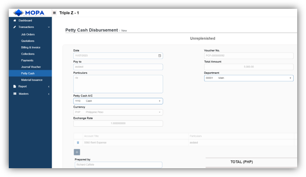Expand the Masters menu chevron
Screen dimensions: 306x177
click(49, 94)
